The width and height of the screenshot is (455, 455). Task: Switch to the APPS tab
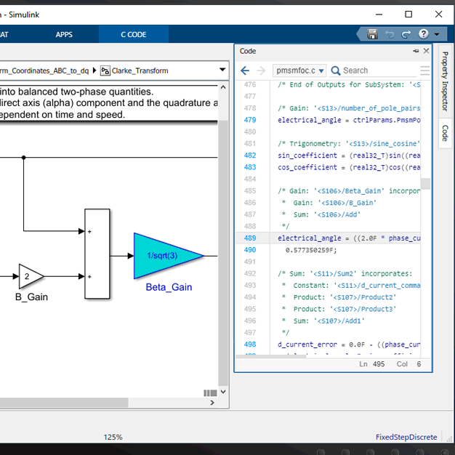[64, 35]
